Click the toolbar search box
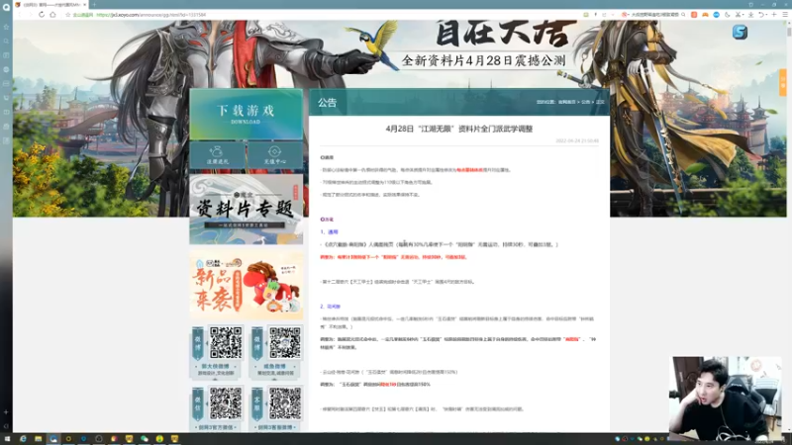Image resolution: width=792 pixels, height=445 pixels. coord(654,15)
